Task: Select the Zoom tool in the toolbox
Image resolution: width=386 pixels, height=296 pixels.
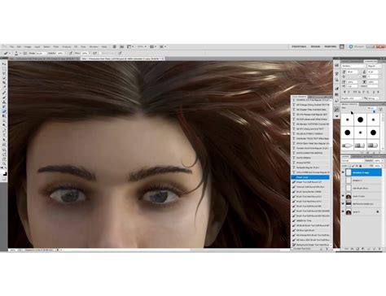Action: [x=4, y=163]
